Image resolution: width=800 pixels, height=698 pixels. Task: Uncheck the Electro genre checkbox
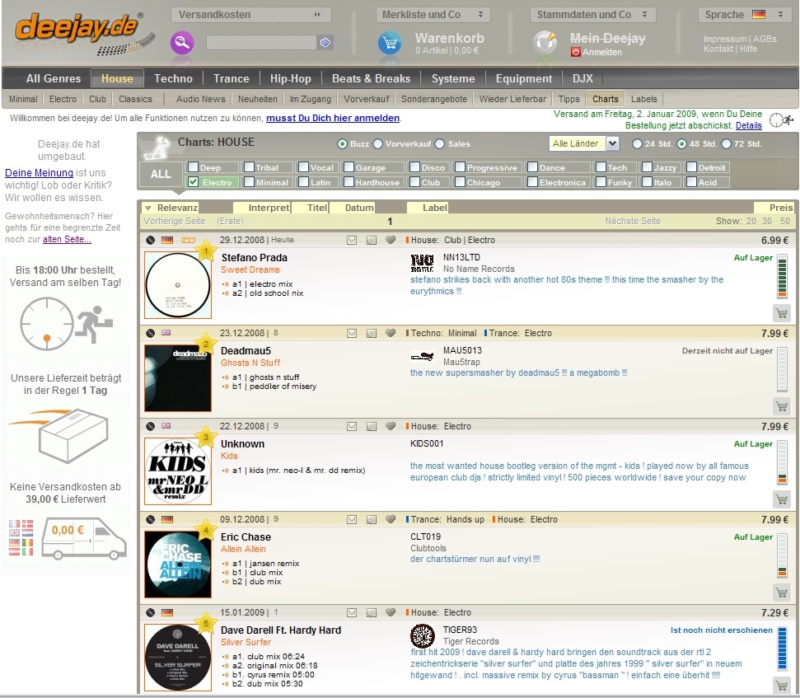pyautogui.click(x=193, y=182)
